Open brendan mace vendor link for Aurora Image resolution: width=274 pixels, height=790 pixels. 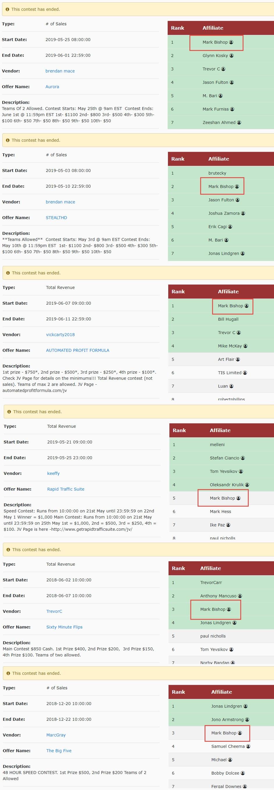click(x=60, y=71)
